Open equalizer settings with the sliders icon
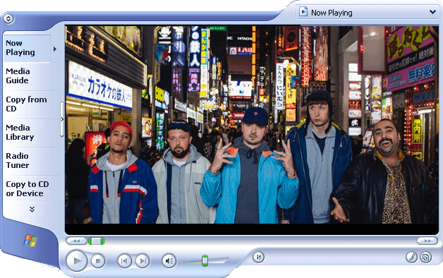 pos(258,257)
